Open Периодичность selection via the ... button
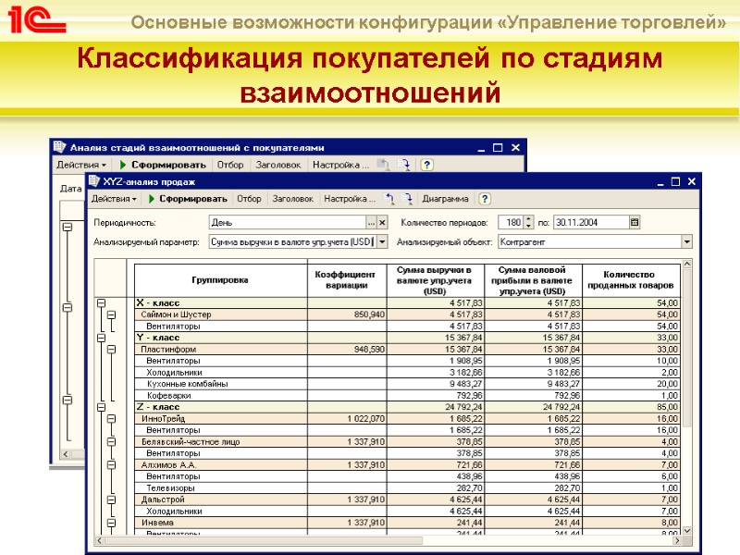The image size is (740, 555). coord(369,221)
